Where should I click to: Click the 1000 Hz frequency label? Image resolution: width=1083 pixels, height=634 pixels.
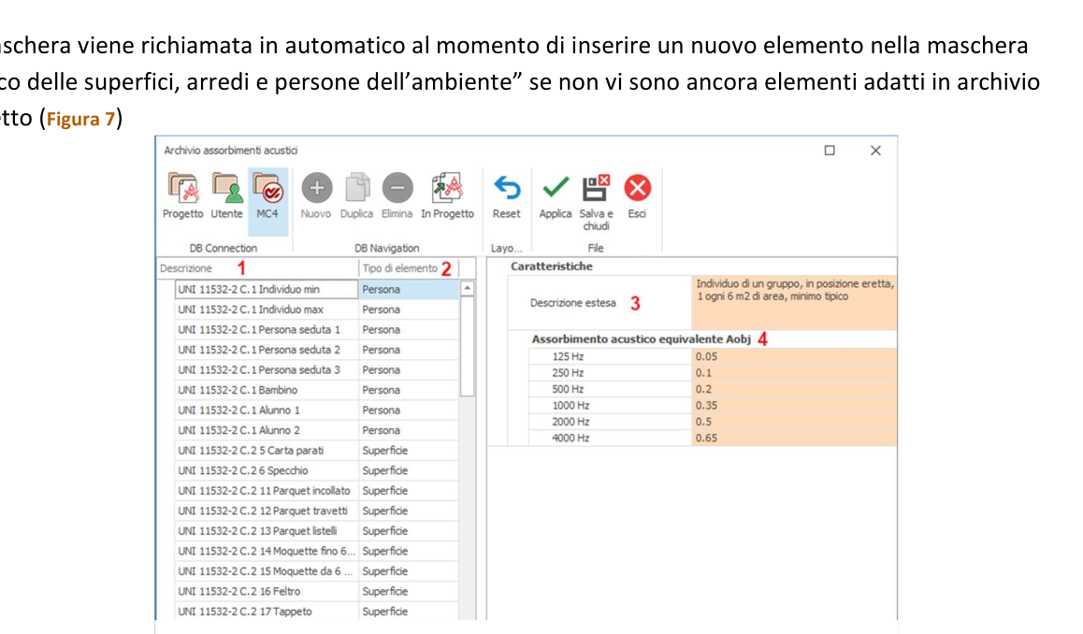(570, 406)
